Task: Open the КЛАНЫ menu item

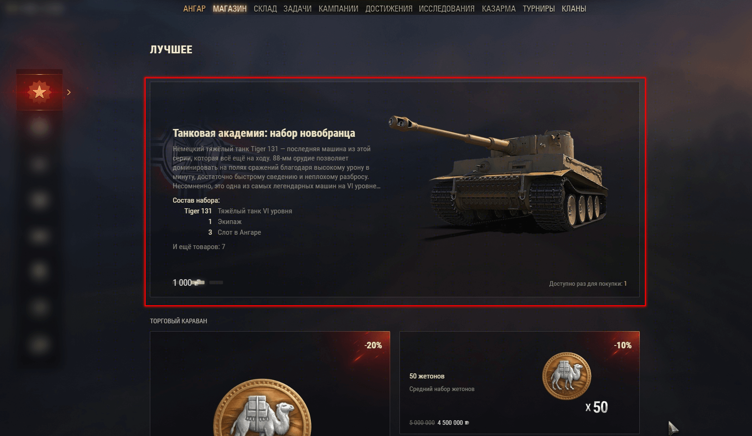Action: pyautogui.click(x=574, y=9)
